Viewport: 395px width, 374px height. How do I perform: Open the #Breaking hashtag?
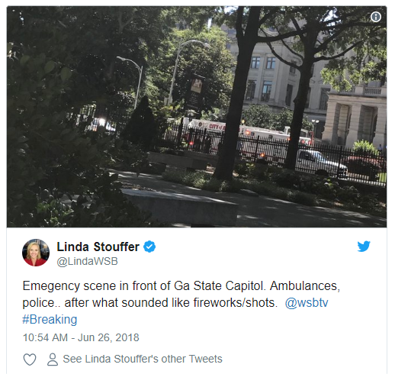pyautogui.click(x=50, y=320)
